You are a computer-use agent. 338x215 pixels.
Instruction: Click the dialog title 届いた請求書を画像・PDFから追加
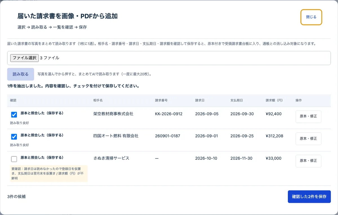tap(68, 16)
